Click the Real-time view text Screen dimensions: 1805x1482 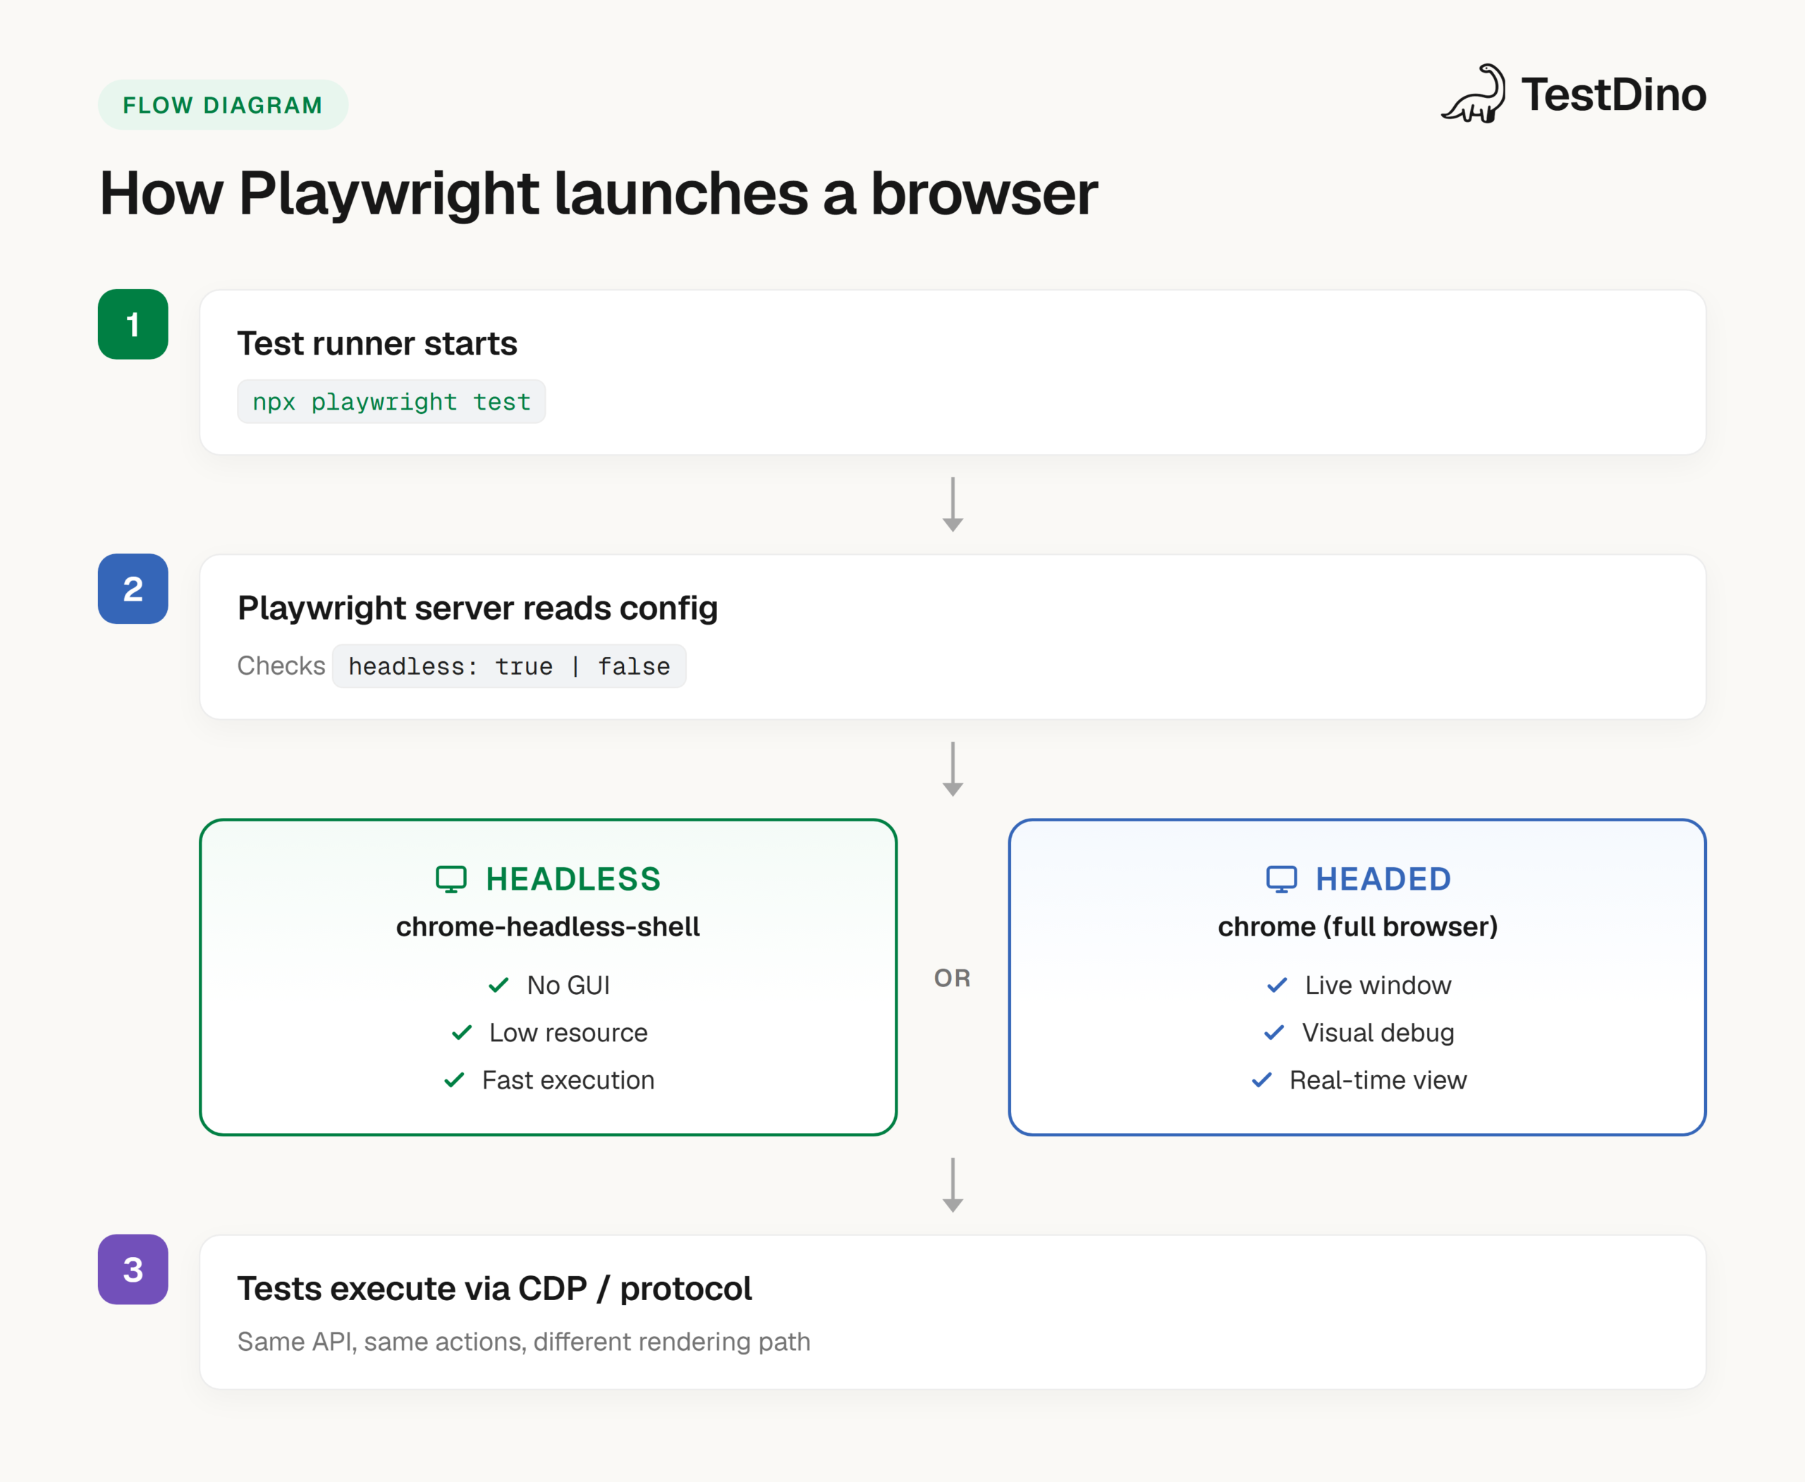coord(1377,1080)
